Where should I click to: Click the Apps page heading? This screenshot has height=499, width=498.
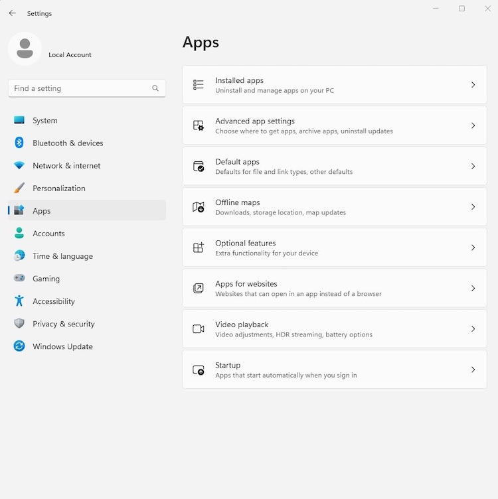coord(201,42)
